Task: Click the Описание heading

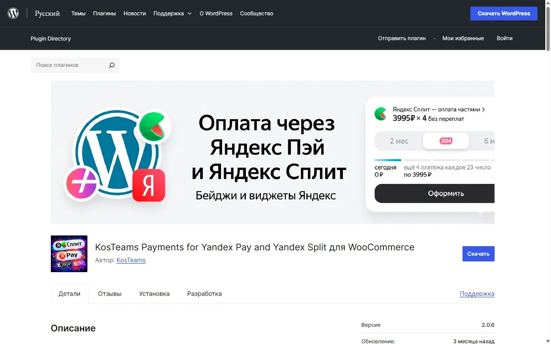Action: 73,328
